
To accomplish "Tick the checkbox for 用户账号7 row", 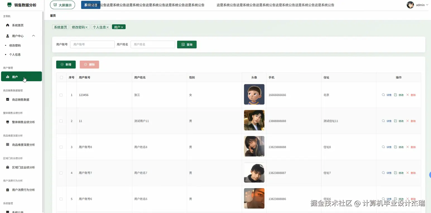I will click(61, 173).
